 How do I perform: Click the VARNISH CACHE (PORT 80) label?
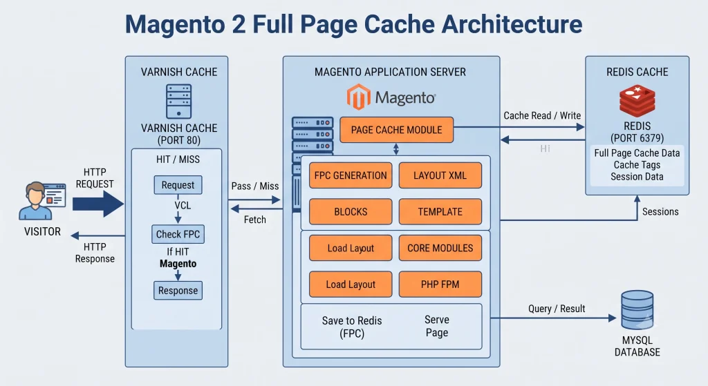[179, 134]
